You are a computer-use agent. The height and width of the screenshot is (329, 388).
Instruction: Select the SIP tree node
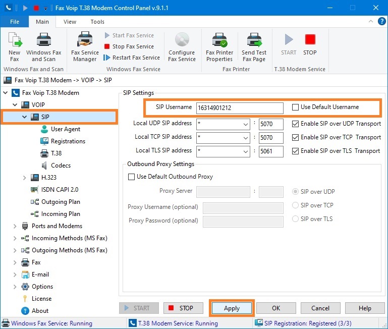point(59,117)
